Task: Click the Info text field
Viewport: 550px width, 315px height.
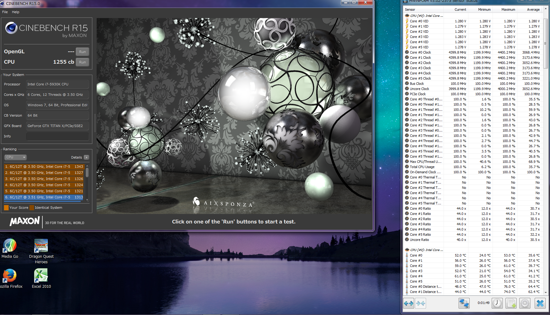Action: point(58,136)
